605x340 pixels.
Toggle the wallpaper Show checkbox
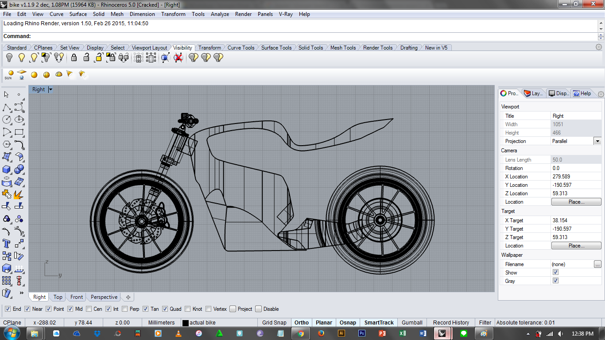(x=555, y=273)
